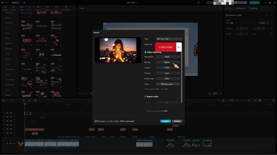Toggle the Caption exporting checkbox

pyautogui.click(x=145, y=111)
